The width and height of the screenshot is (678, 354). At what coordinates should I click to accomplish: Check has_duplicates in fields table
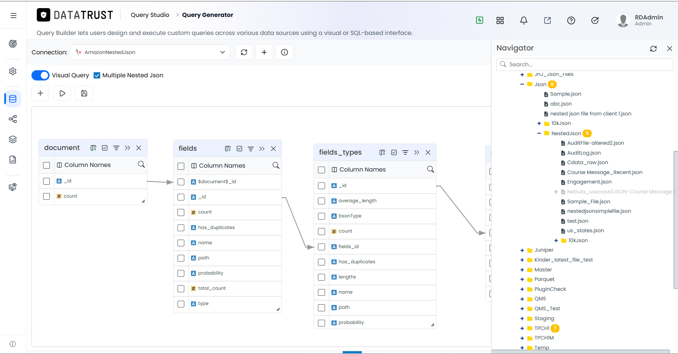[x=181, y=228]
